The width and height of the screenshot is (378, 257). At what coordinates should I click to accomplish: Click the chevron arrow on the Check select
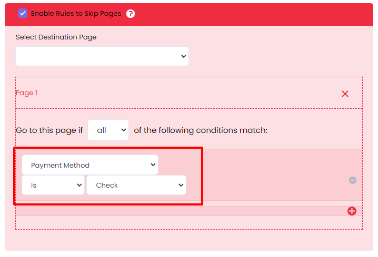(x=181, y=185)
